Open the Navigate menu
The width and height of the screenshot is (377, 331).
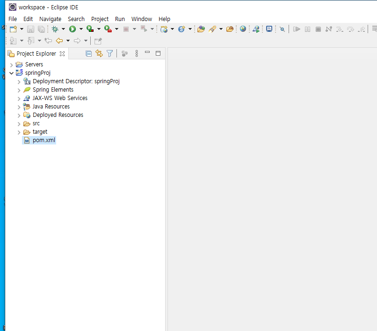50,19
